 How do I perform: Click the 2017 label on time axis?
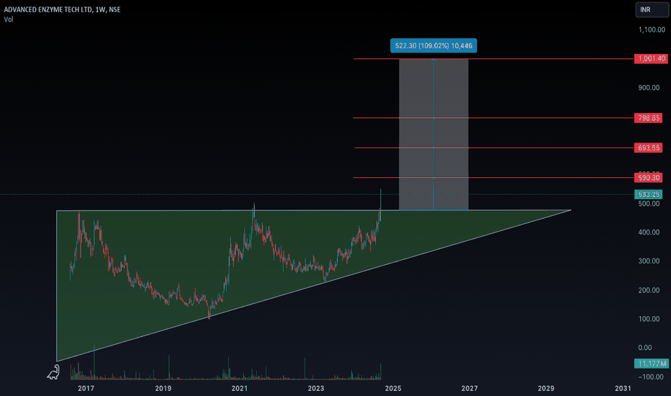coord(86,388)
